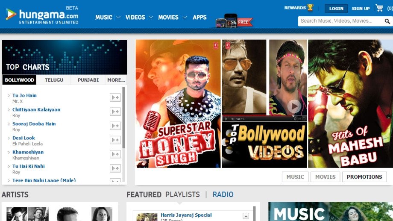
Task: Go to the Apps page
Action: 199,17
